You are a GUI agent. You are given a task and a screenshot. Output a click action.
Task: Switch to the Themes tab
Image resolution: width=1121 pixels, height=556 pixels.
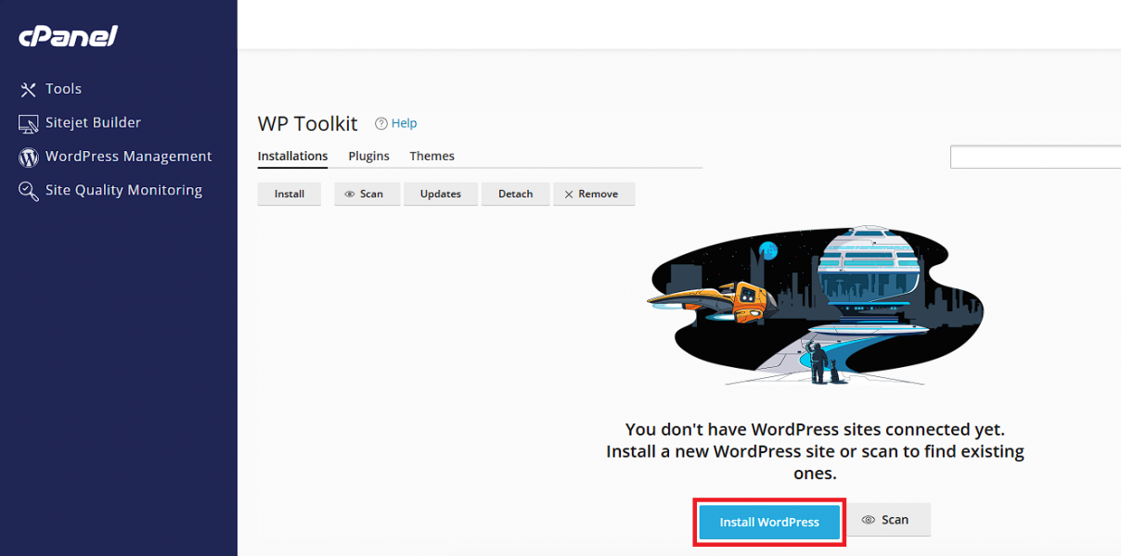click(x=432, y=156)
